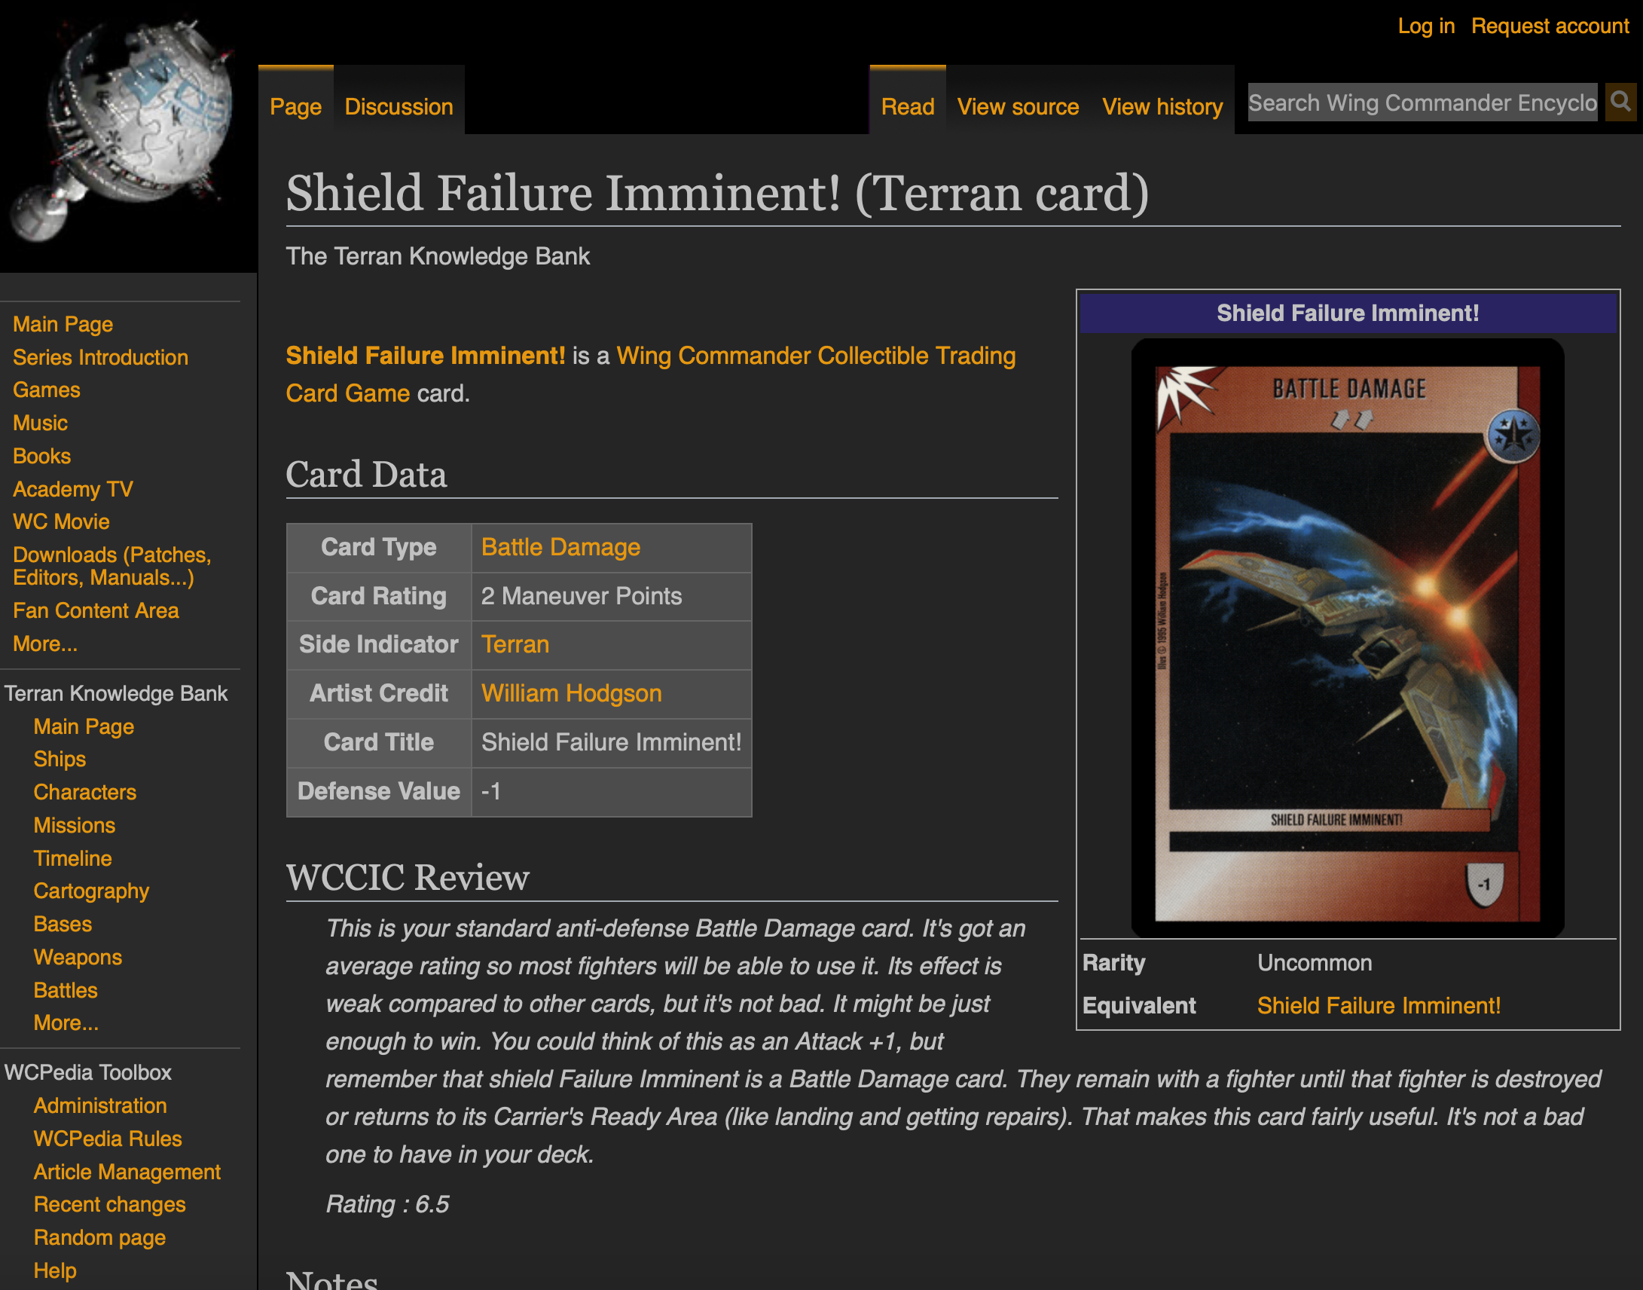Open the View source tab

click(x=1017, y=107)
